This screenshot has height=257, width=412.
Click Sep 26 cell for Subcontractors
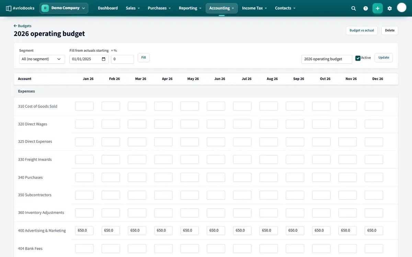click(x=295, y=195)
